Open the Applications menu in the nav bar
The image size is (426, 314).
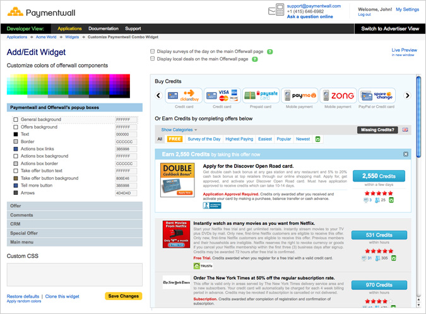click(69, 28)
